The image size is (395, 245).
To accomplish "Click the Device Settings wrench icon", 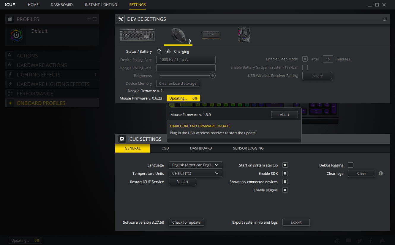I will coord(121,19).
